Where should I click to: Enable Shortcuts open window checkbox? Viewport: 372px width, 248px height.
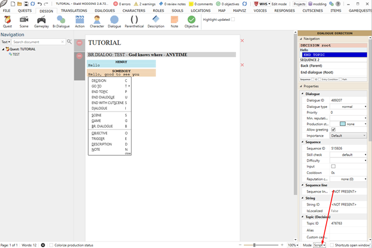coord(332,245)
